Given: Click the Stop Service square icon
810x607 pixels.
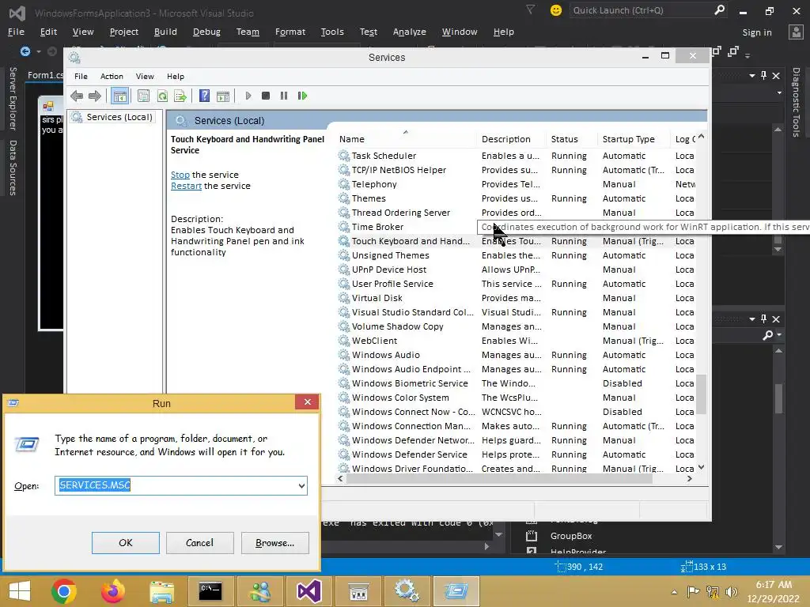Looking at the screenshot, I should click(266, 96).
